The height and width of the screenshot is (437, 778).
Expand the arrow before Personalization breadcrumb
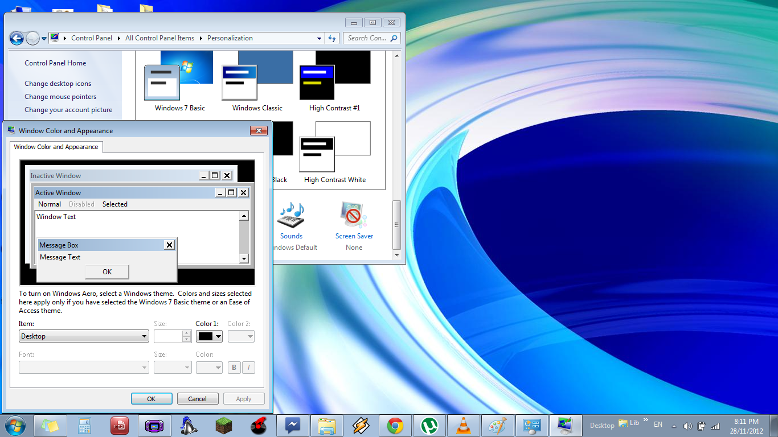(x=202, y=38)
